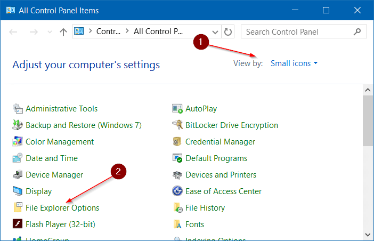Click the Display monitor icon

click(18, 191)
